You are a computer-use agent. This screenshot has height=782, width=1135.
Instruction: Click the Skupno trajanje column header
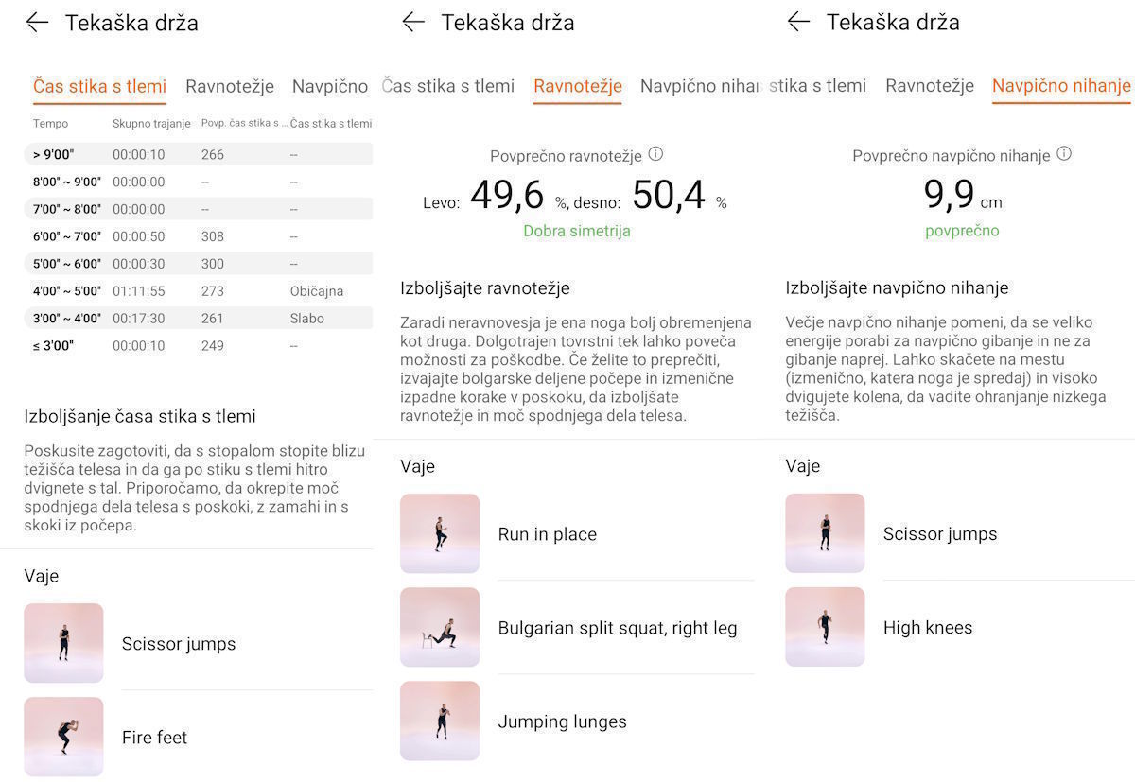coord(151,124)
